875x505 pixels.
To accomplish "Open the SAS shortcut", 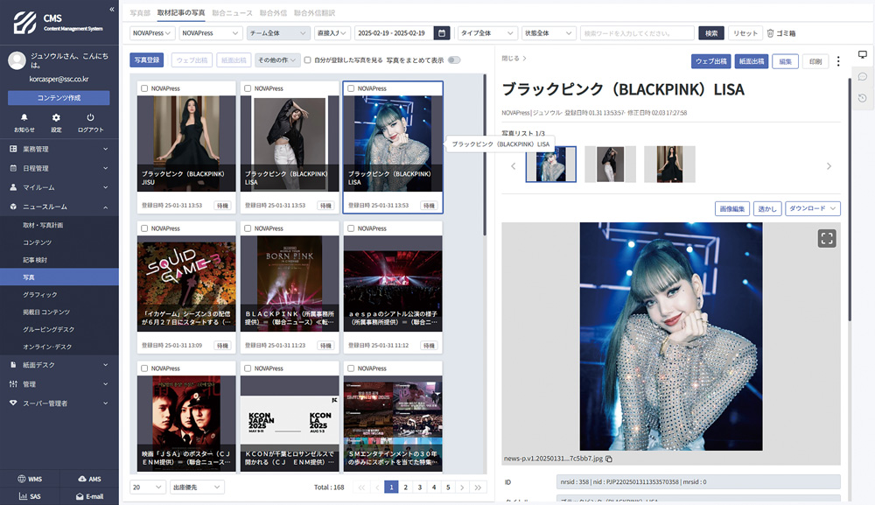I will tap(30, 496).
